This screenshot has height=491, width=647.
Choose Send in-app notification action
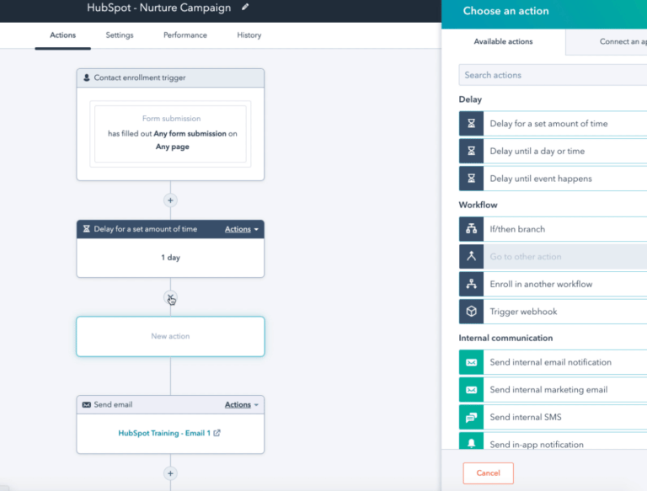coord(553,442)
